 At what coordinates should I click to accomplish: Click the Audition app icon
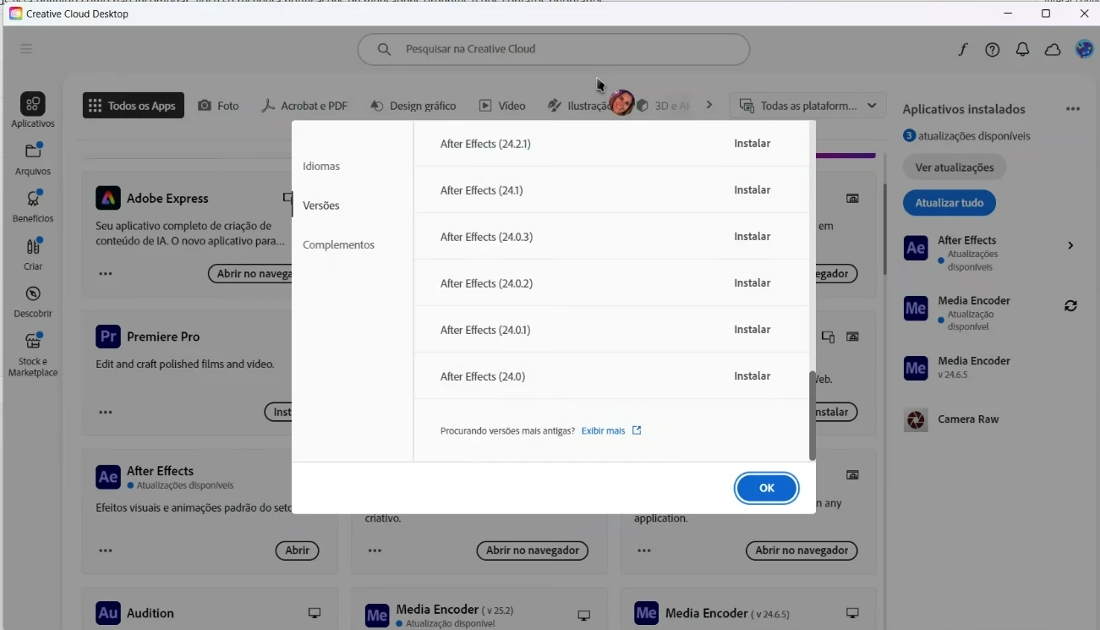click(108, 613)
